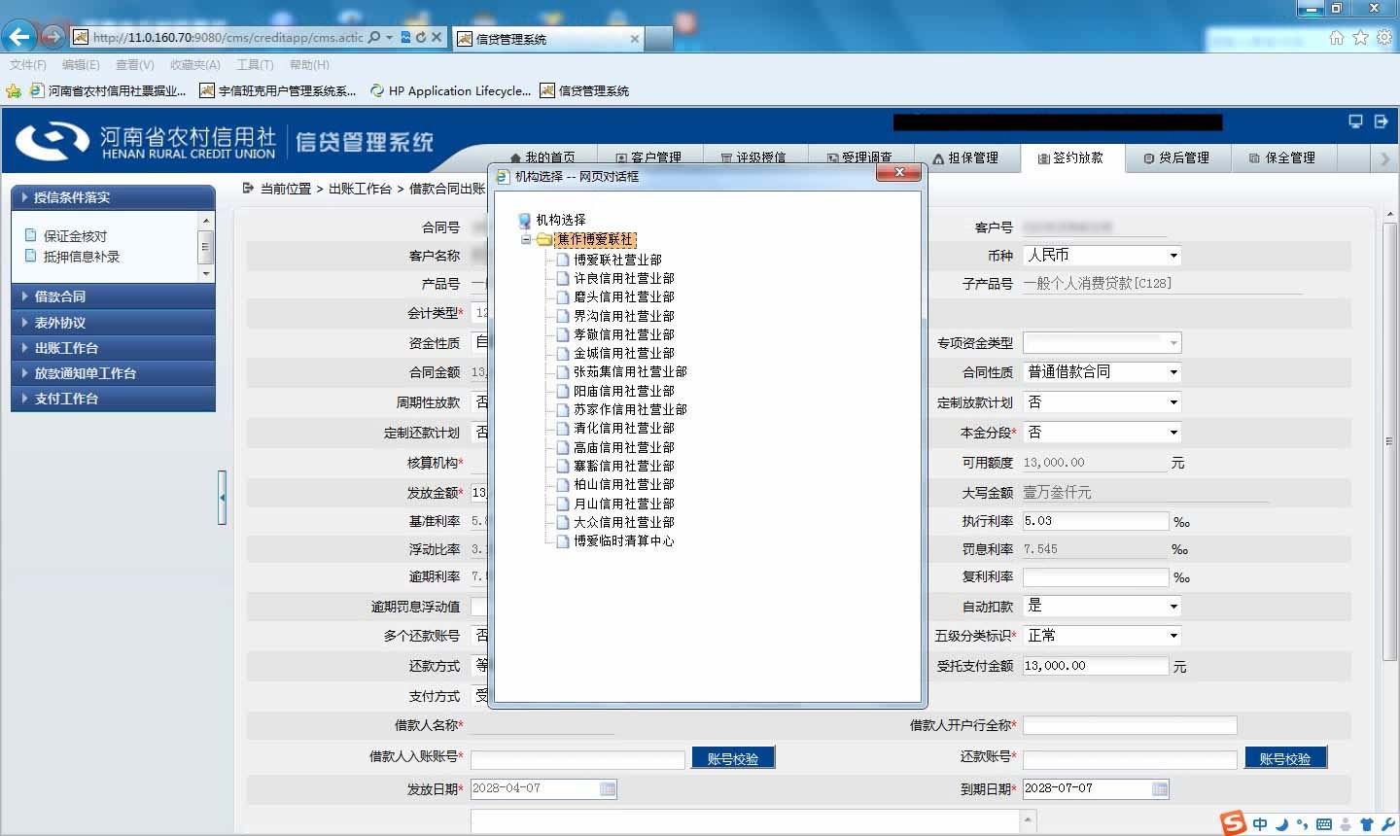
Task: Collapse the 焦作博爱联社 tree node
Action: (526, 239)
